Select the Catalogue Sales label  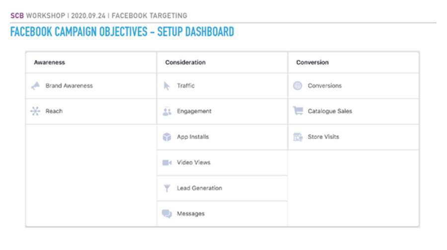(x=330, y=111)
